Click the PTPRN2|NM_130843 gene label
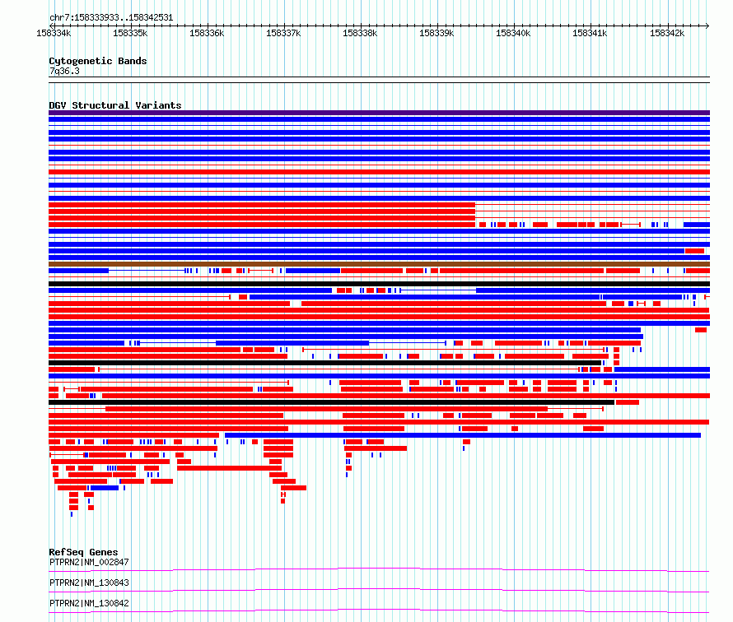Viewport: 733px width, 622px height. coord(89,583)
